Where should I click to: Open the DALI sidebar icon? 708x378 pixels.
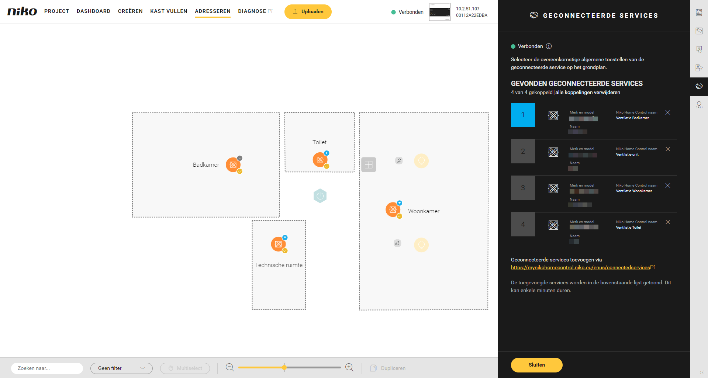[699, 104]
